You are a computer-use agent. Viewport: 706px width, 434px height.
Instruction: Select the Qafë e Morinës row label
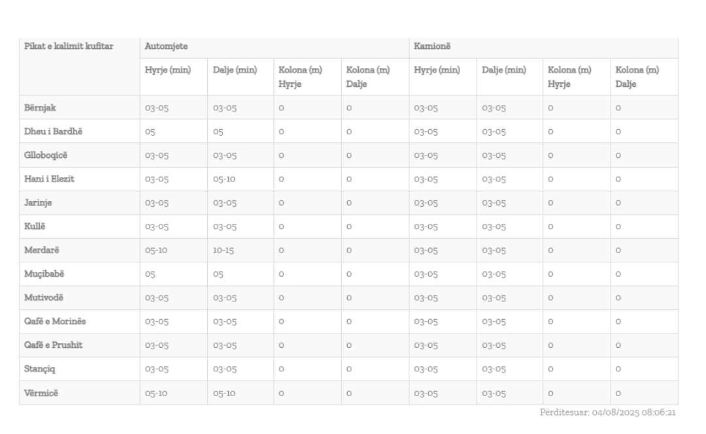coord(55,321)
